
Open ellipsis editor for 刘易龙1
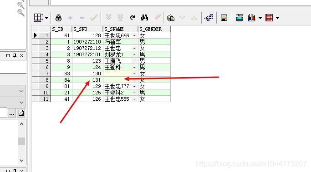pos(134,54)
